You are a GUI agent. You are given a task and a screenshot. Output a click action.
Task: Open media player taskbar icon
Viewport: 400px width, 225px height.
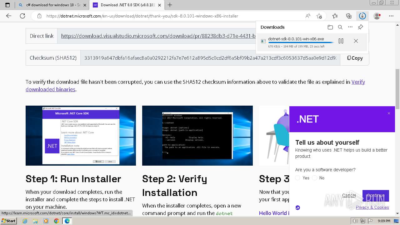46,221
